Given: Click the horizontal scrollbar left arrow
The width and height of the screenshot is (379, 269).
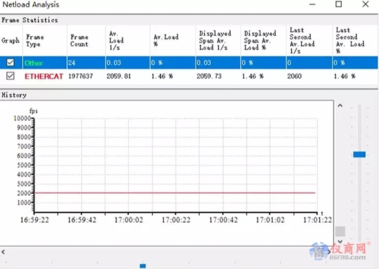Looking at the screenshot, I should [x=3, y=252].
